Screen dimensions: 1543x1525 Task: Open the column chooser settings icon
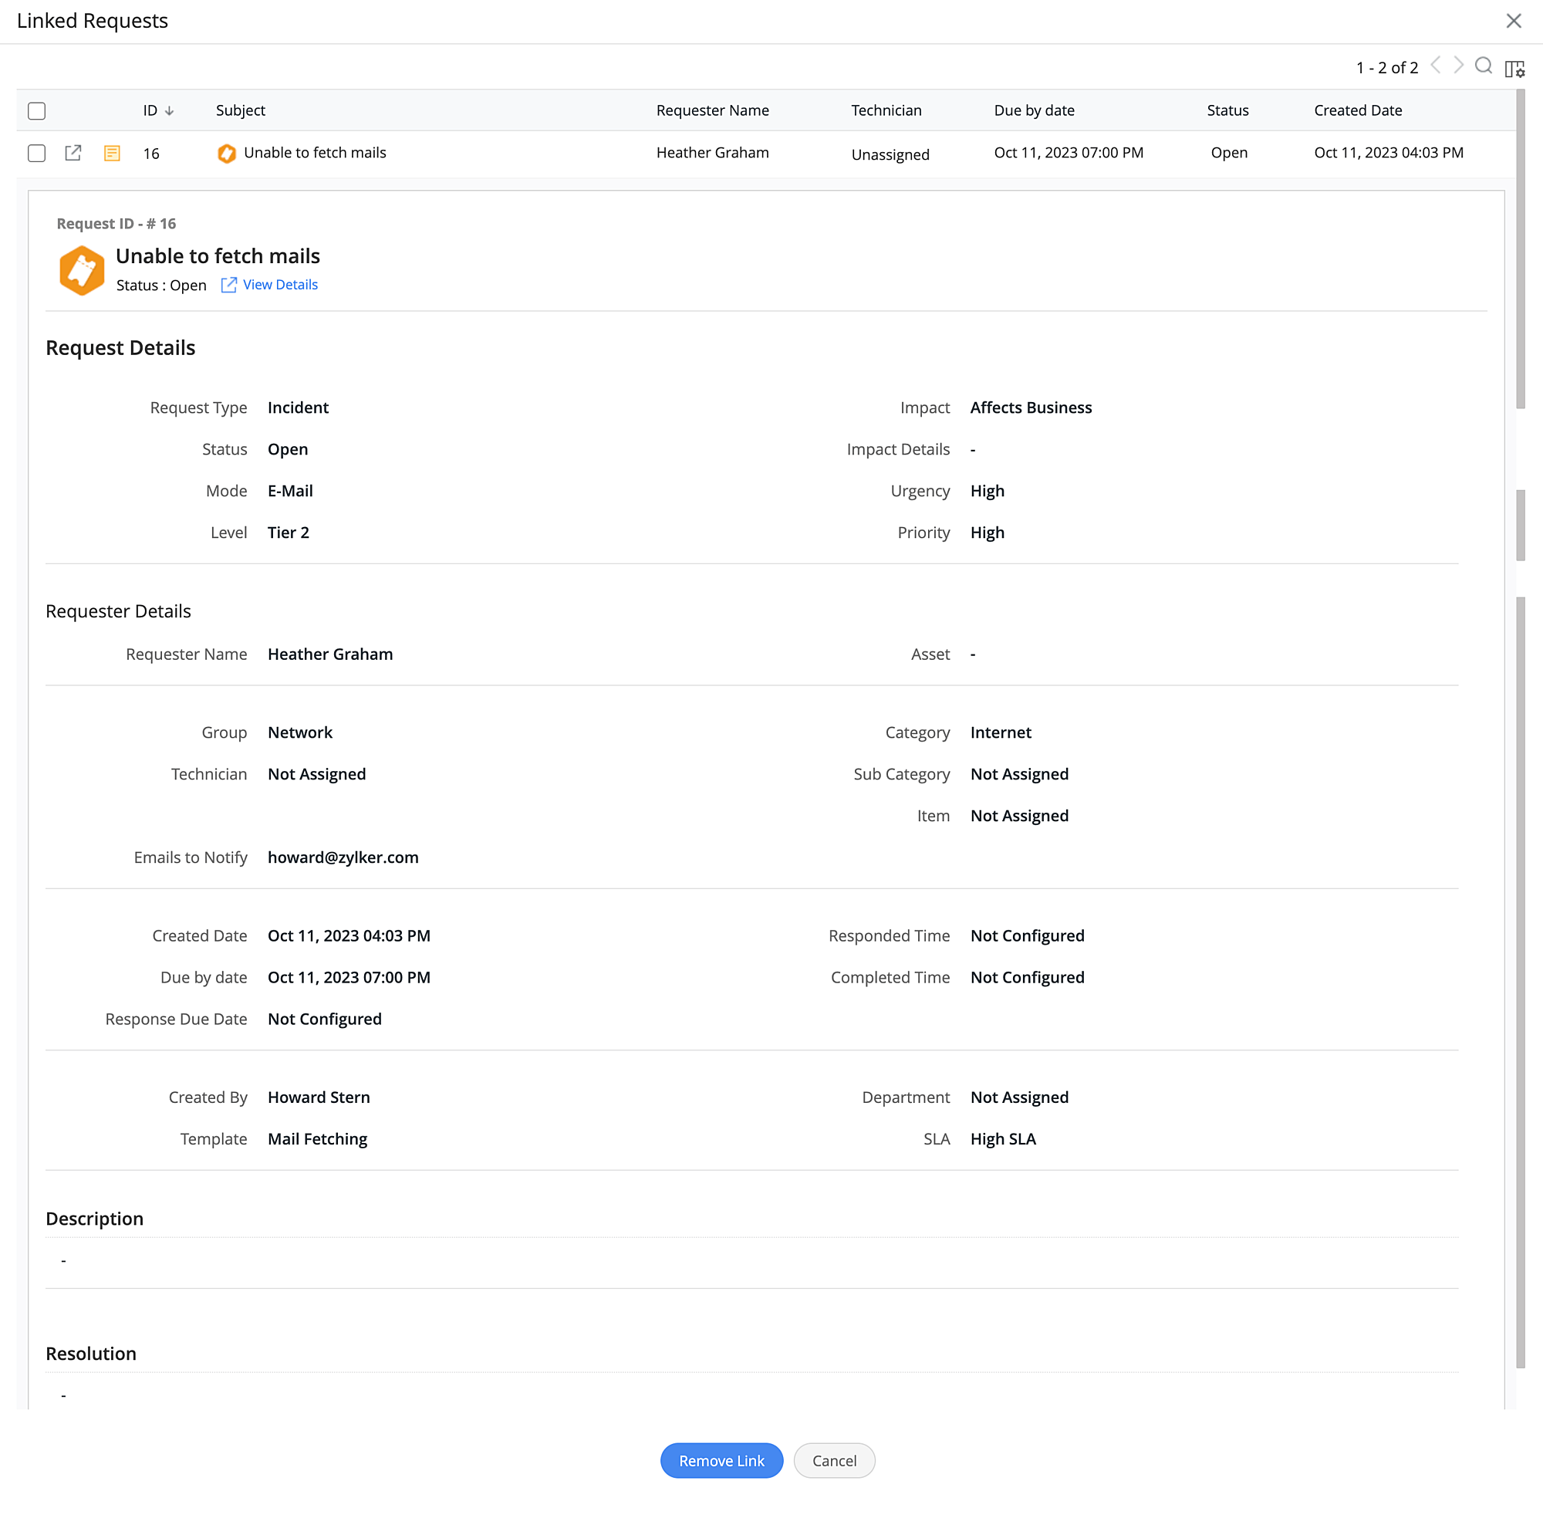[1514, 69]
